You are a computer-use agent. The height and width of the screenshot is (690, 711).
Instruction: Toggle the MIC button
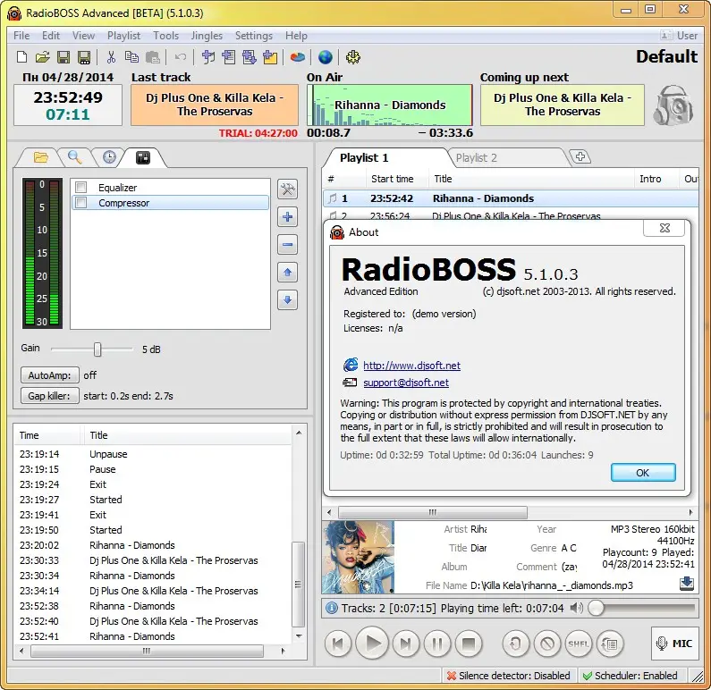tap(674, 644)
